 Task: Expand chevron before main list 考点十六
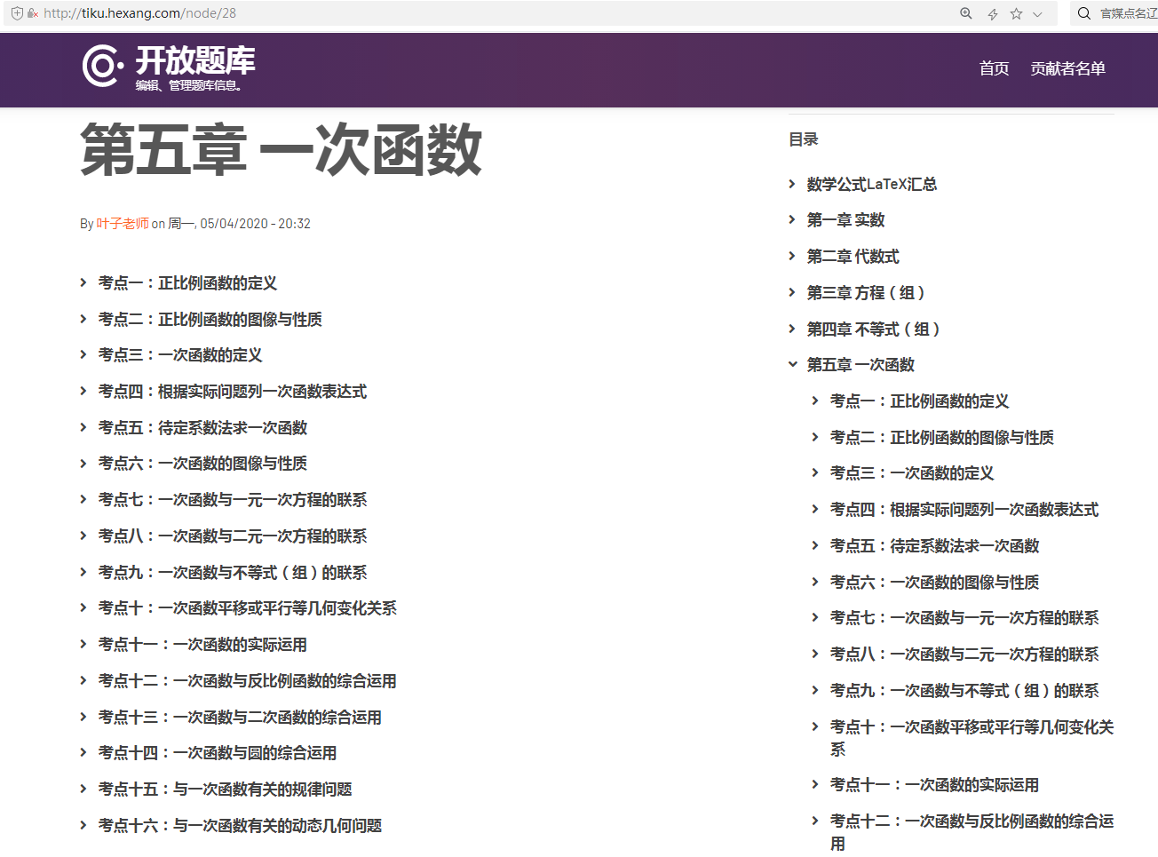[83, 825]
